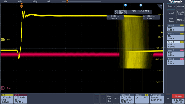The image size is (185, 104).
Task: Select cursor A marker at the top
Action: [x=125, y=5]
